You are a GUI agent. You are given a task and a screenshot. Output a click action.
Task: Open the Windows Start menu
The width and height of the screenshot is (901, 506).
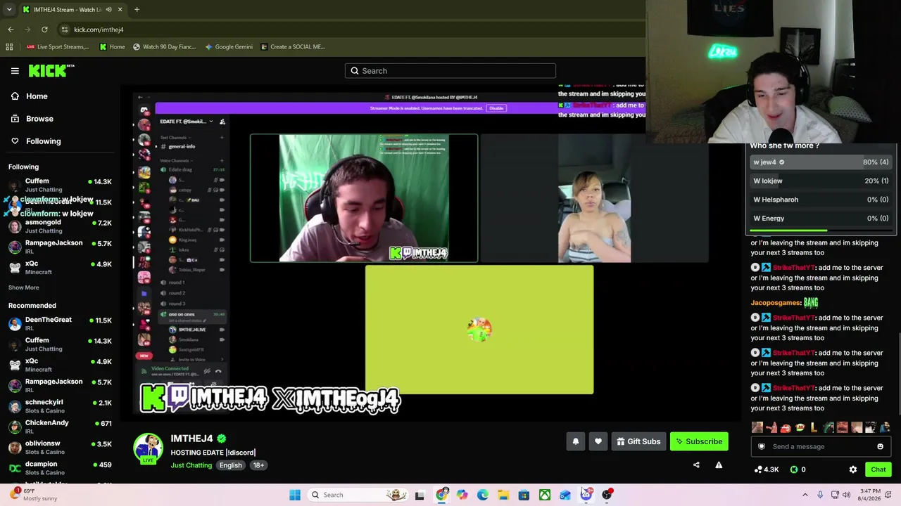295,495
